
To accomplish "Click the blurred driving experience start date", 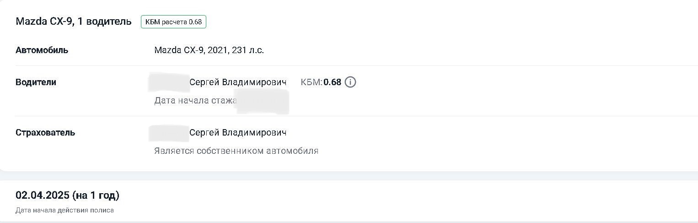I will click(263, 101).
